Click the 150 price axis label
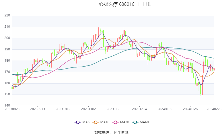 coord(7,94)
